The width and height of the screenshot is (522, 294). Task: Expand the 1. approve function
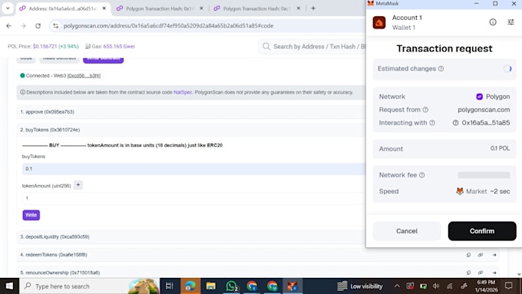tap(191, 112)
